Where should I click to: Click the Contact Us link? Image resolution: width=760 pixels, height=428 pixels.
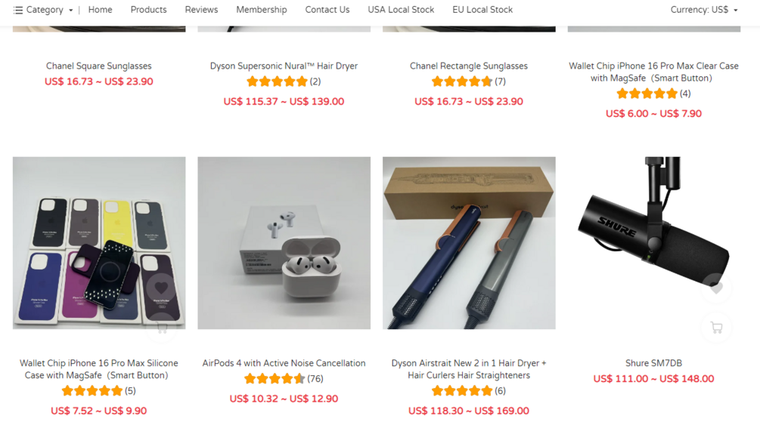(x=327, y=10)
